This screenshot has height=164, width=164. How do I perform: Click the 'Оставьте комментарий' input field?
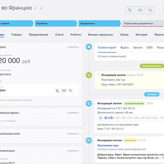coord(129,56)
